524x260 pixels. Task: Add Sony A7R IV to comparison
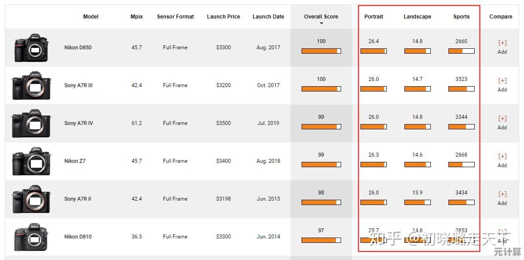(x=502, y=123)
